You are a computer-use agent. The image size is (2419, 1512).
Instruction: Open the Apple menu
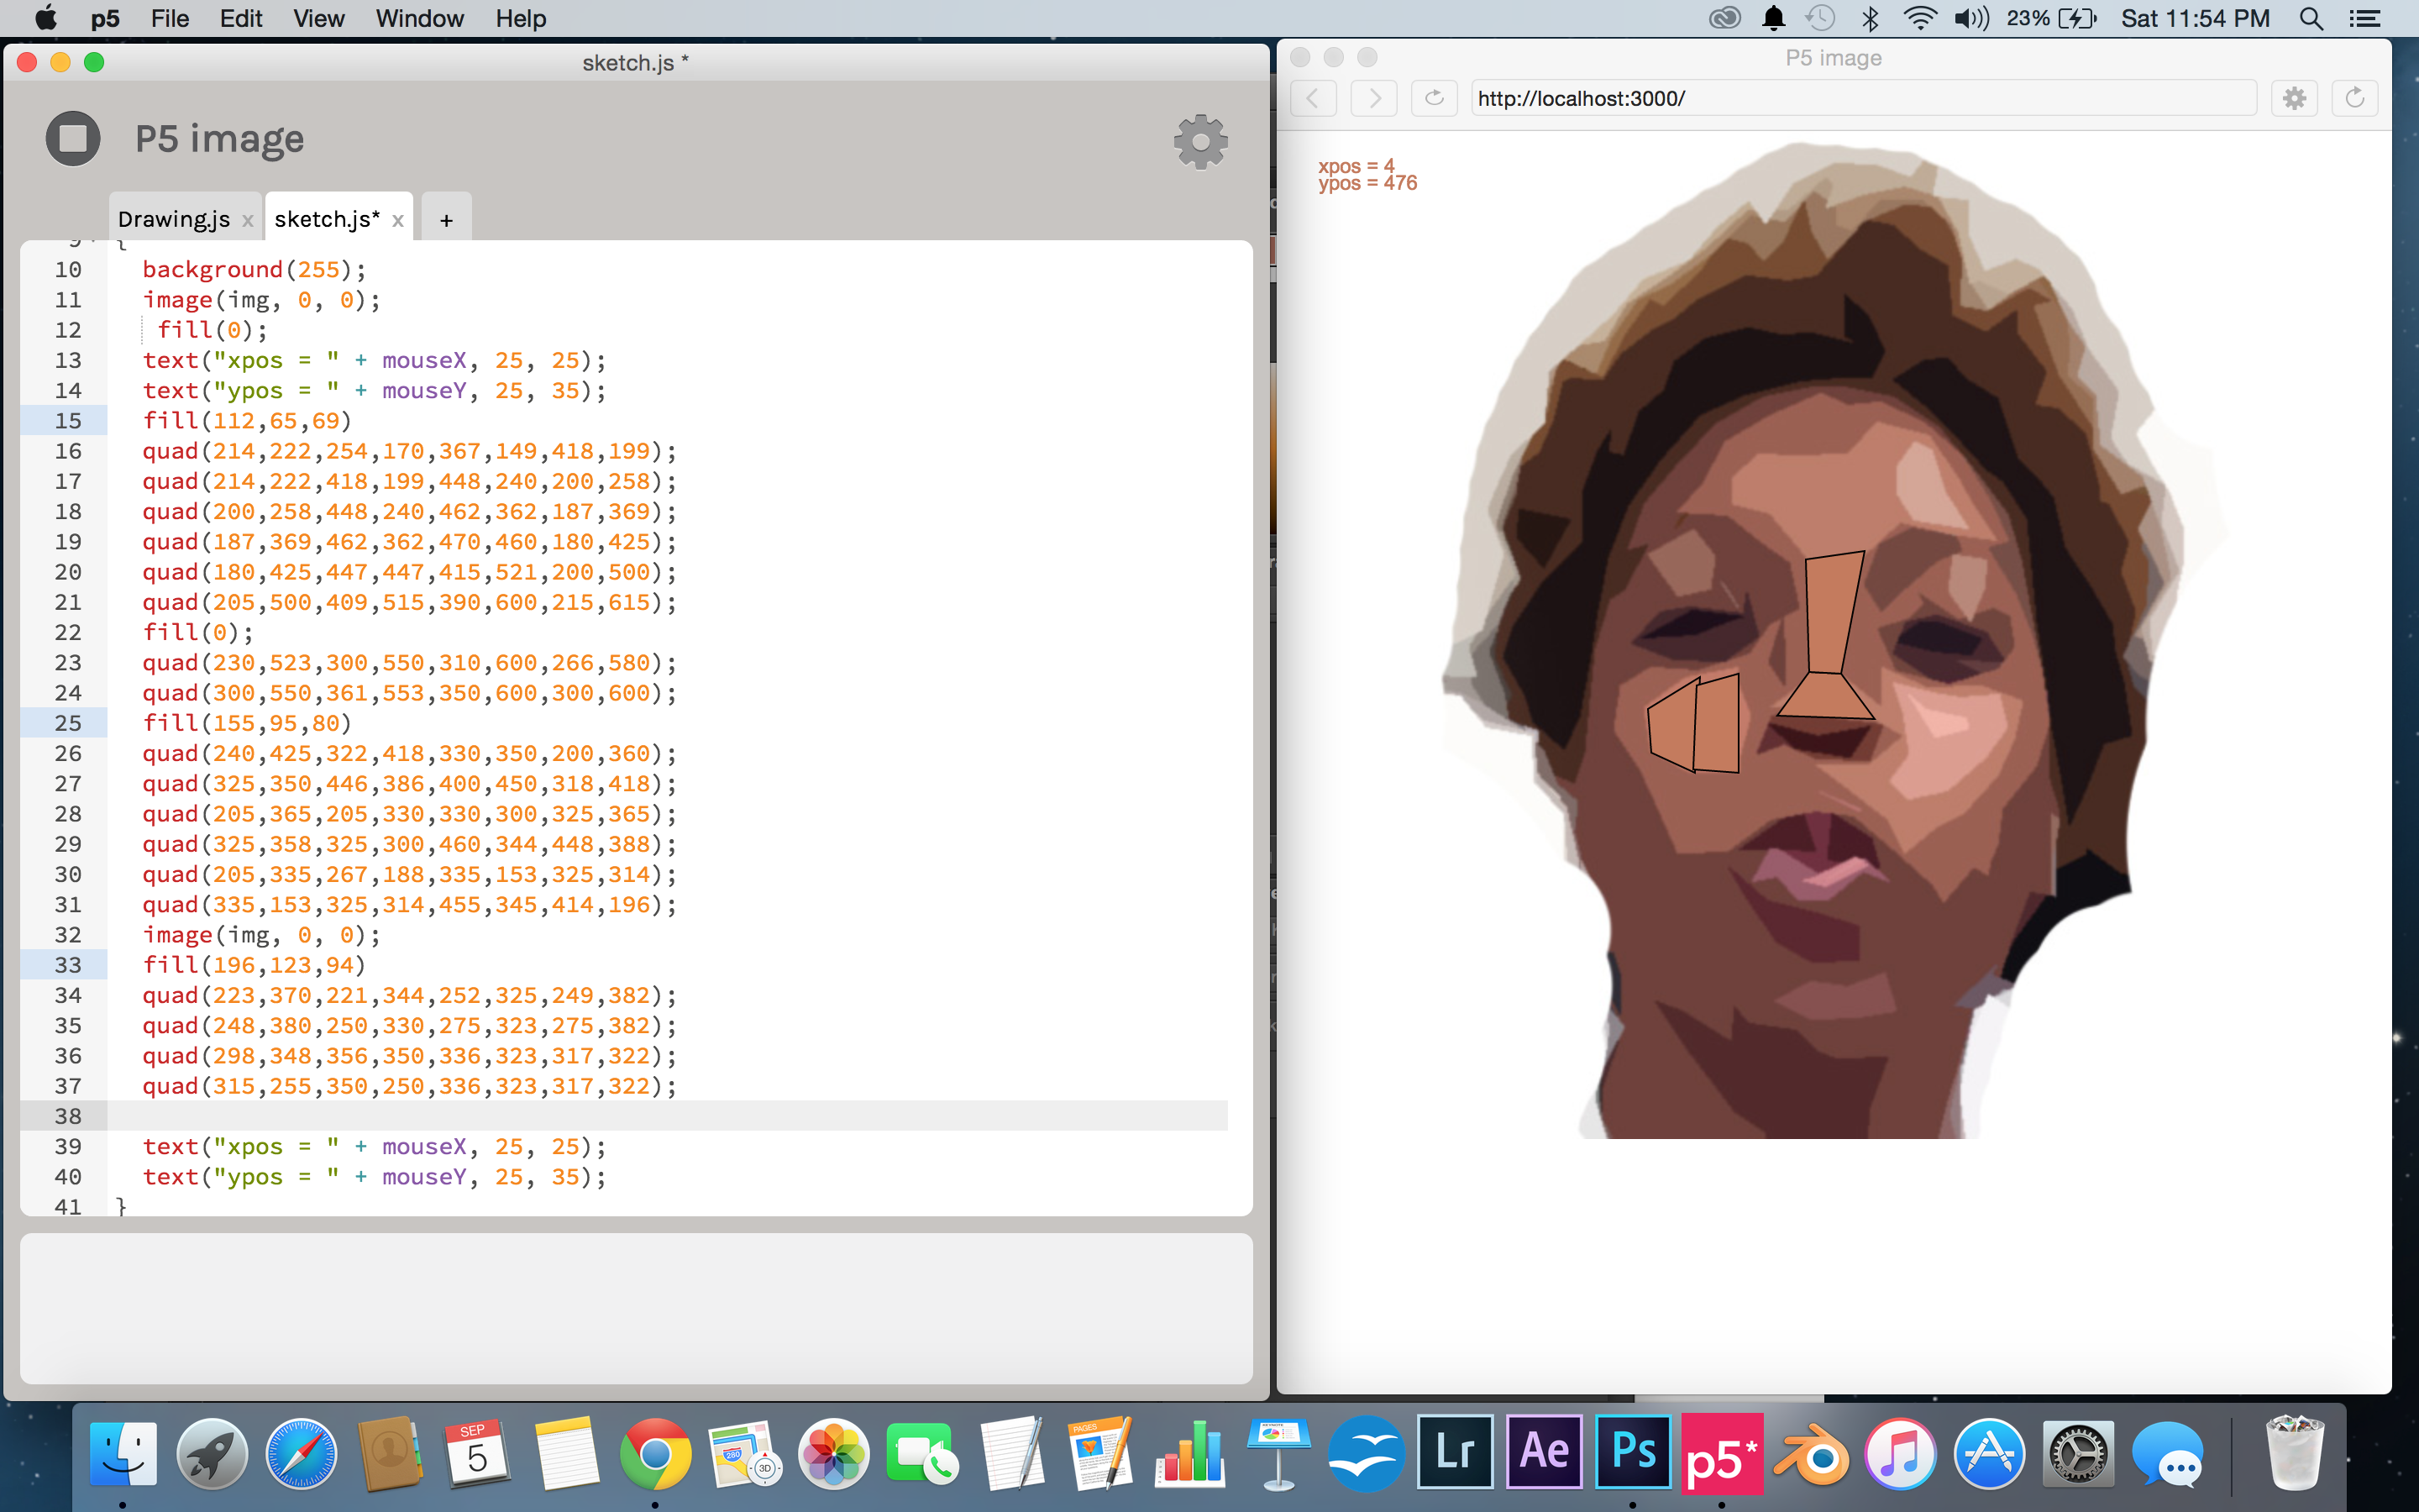(x=46, y=18)
